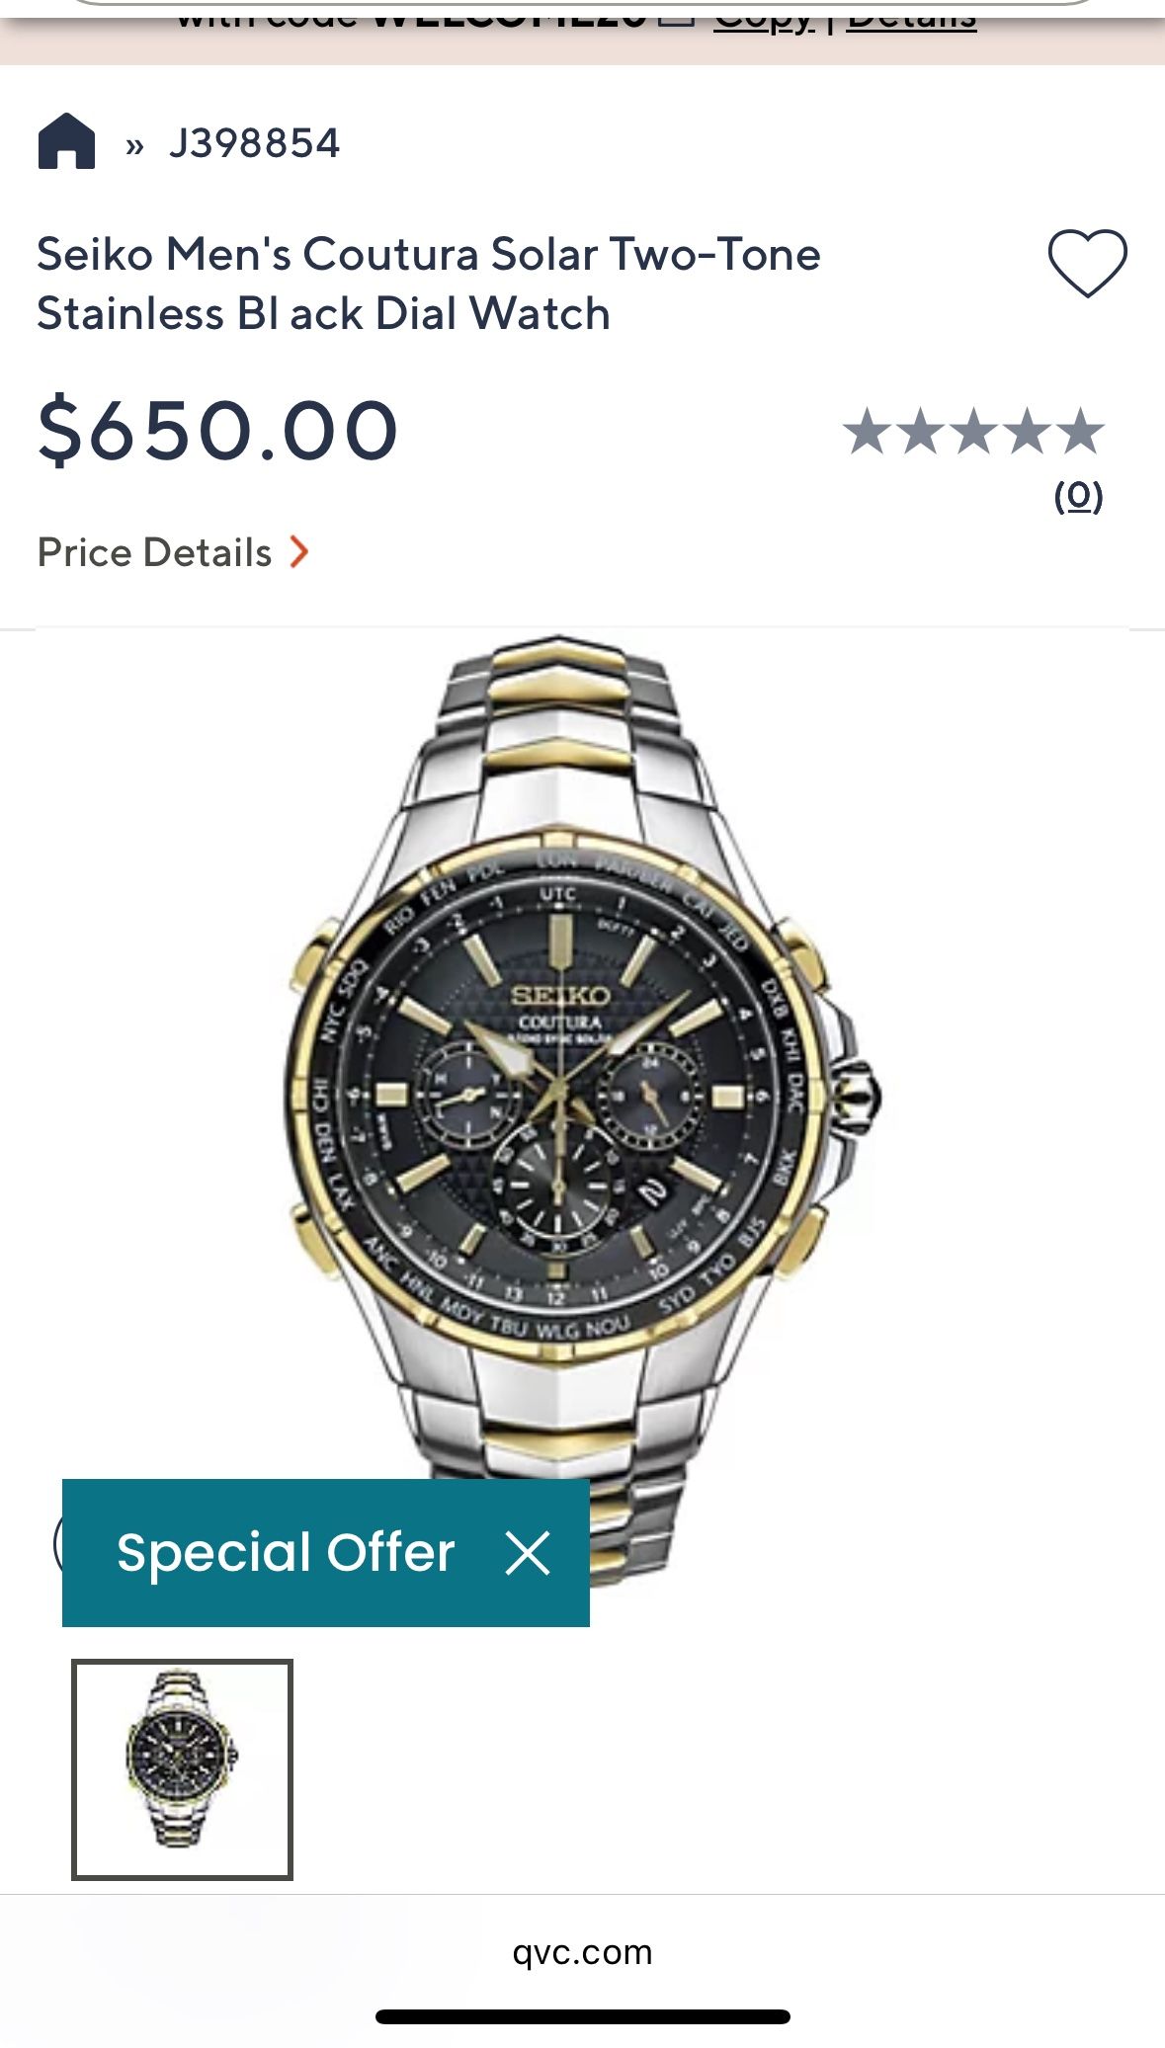Tap the home indicator bar at bottom
1165x2048 pixels.
582,2016
